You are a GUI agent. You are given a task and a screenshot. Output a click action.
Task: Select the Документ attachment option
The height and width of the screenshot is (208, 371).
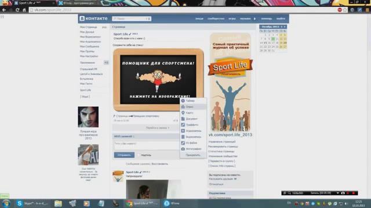point(193,119)
